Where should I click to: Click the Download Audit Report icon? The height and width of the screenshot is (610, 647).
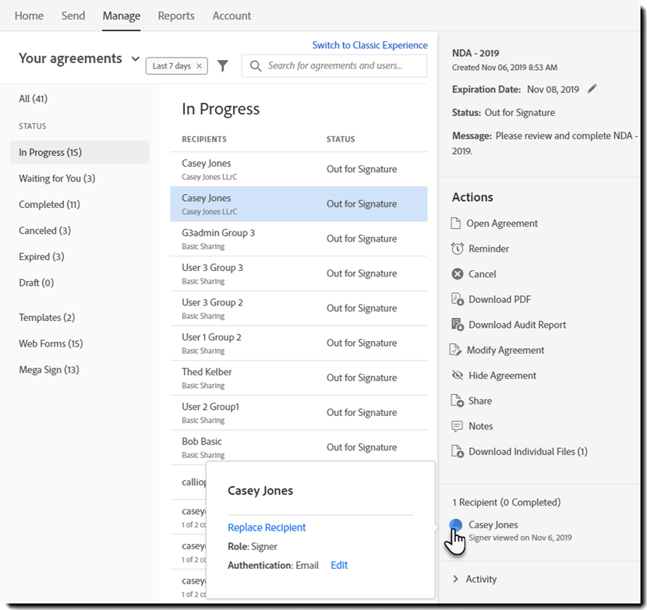point(458,325)
